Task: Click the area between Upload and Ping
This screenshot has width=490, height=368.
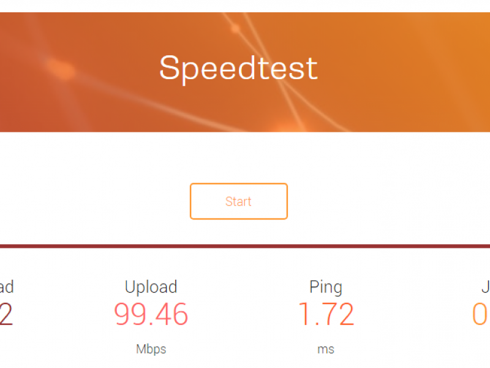Action: point(239,313)
